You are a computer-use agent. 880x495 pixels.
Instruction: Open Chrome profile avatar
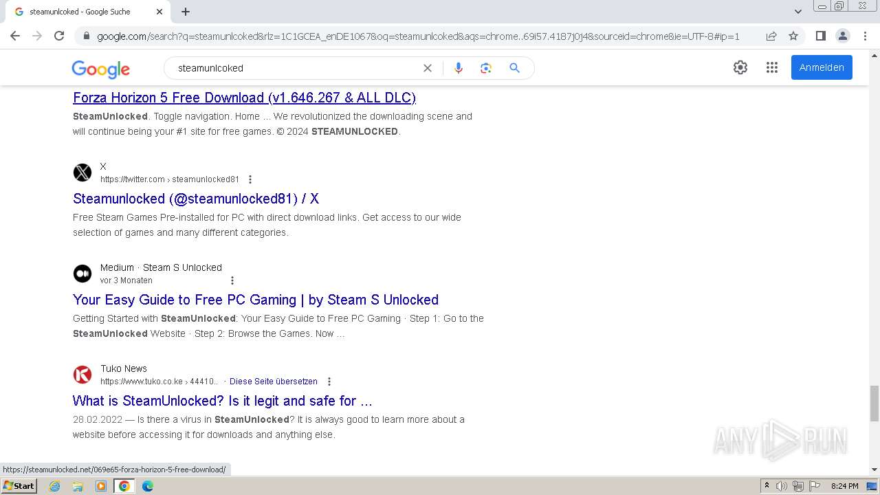click(842, 36)
